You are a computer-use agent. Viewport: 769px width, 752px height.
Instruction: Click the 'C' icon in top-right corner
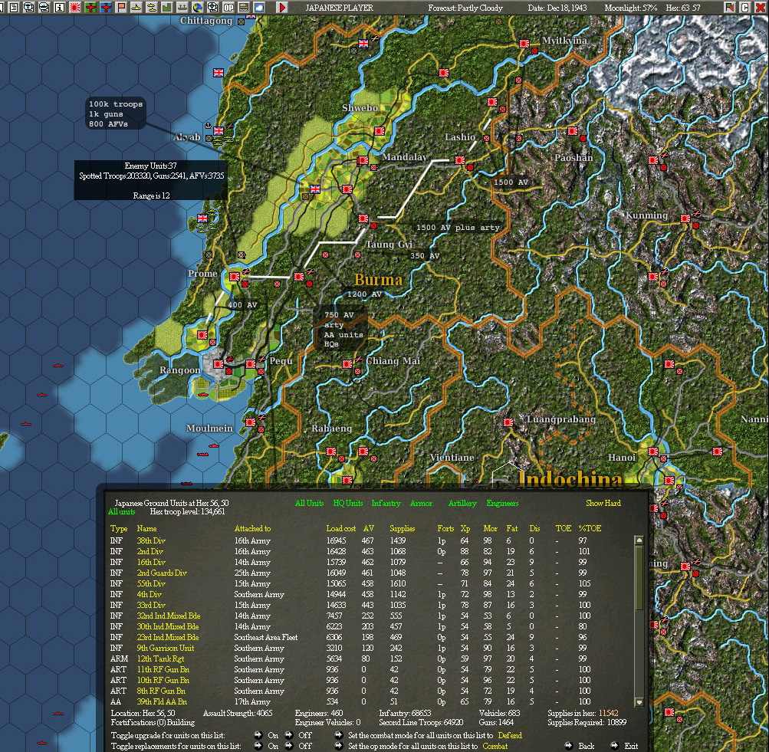coord(745,8)
